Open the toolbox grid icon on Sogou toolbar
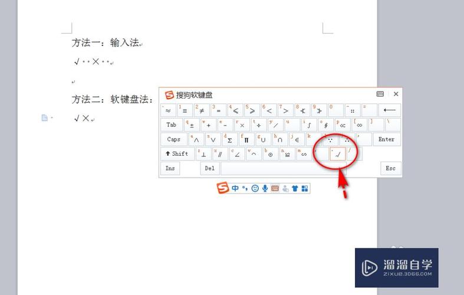 (x=305, y=188)
